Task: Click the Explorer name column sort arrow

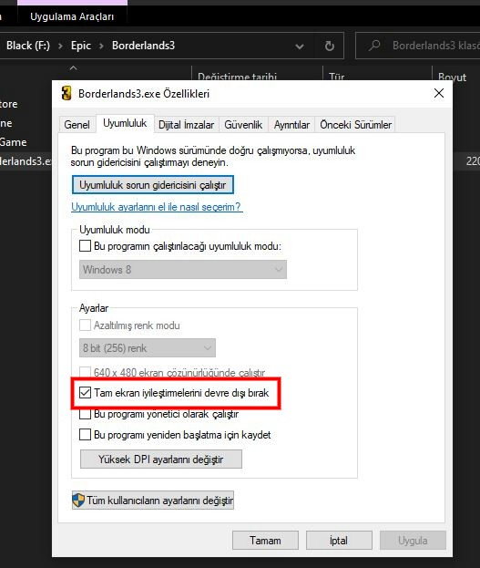Action: tap(74, 67)
